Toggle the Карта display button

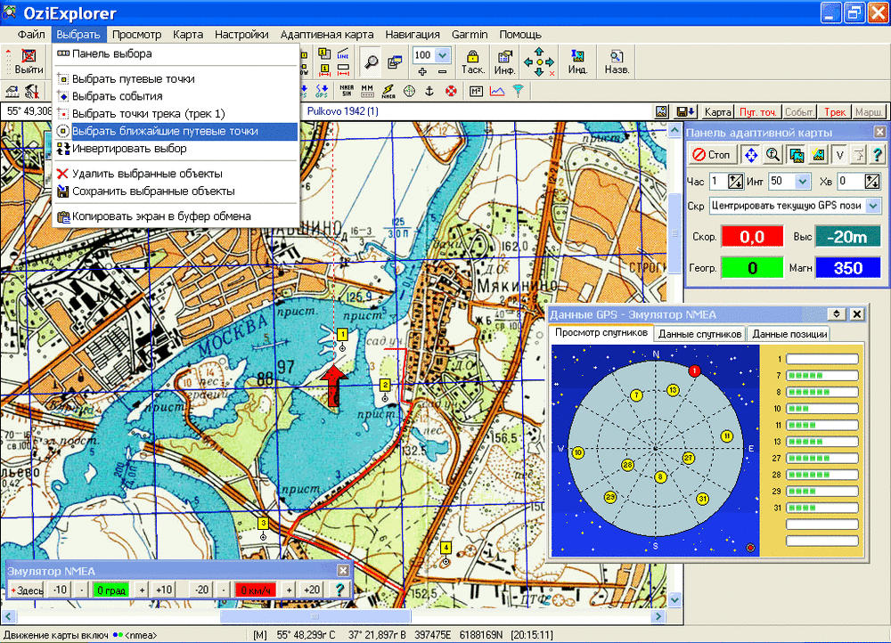[x=717, y=112]
